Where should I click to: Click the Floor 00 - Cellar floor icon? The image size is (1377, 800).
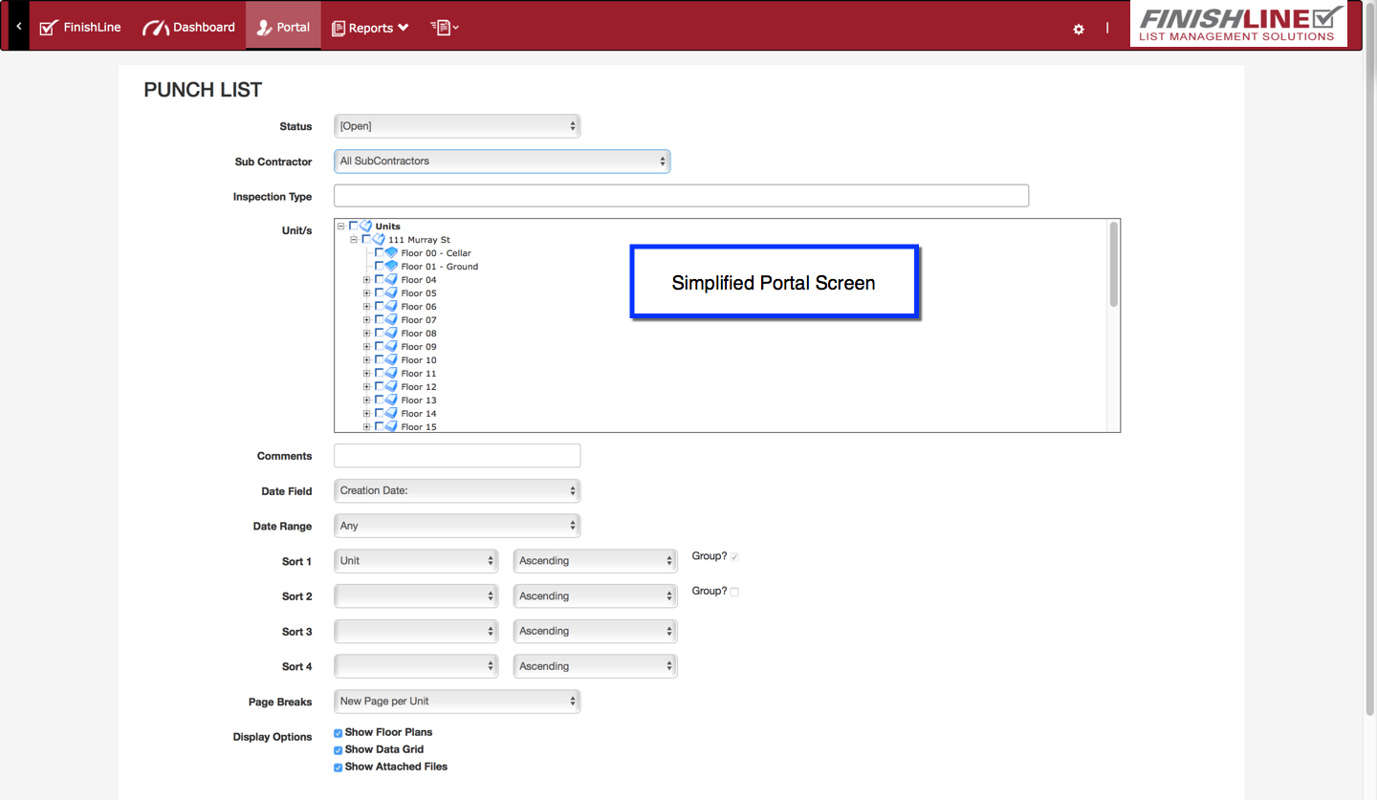tap(391, 253)
